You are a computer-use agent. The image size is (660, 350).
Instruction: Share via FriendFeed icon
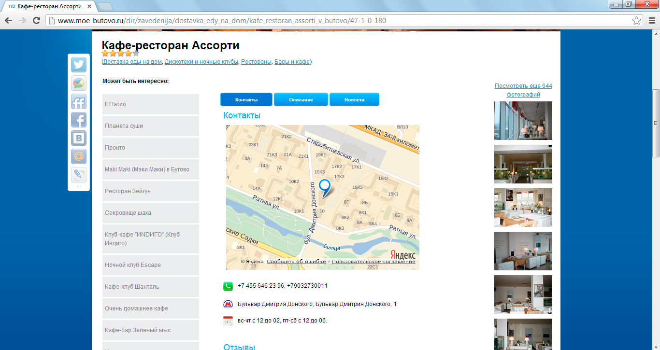click(x=79, y=101)
